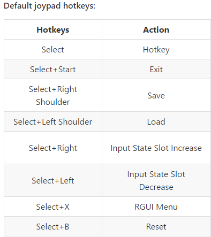Click the 'Default joypad hotkeys:' heading
This screenshot has width=211, height=237.
click(x=49, y=6)
